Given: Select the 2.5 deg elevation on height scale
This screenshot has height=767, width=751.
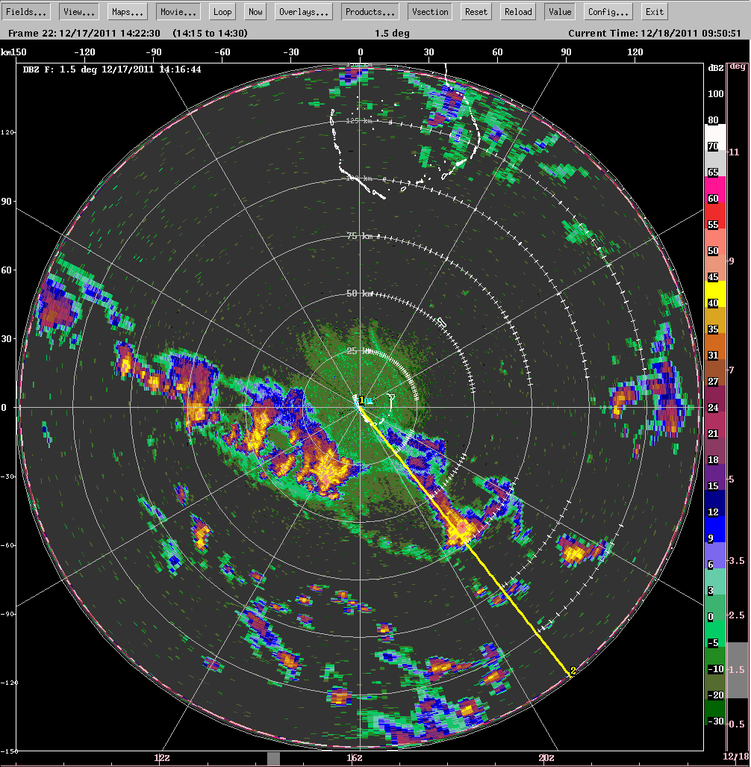Looking at the screenshot, I should [738, 615].
